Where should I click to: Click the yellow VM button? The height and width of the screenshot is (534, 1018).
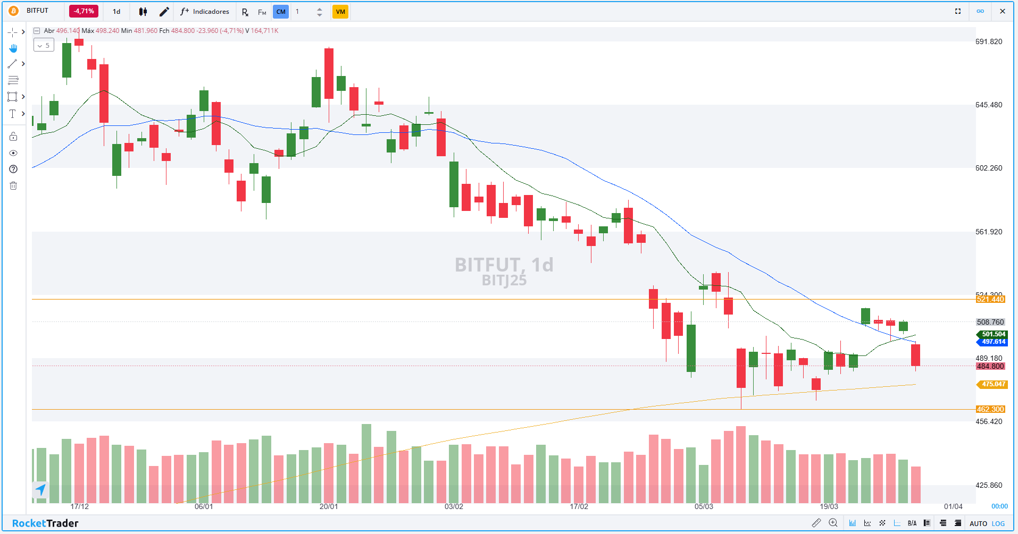click(340, 11)
